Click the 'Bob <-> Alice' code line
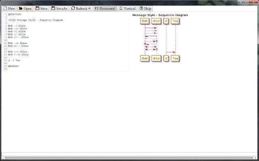This screenshot has height=161, width=259. (x=17, y=52)
